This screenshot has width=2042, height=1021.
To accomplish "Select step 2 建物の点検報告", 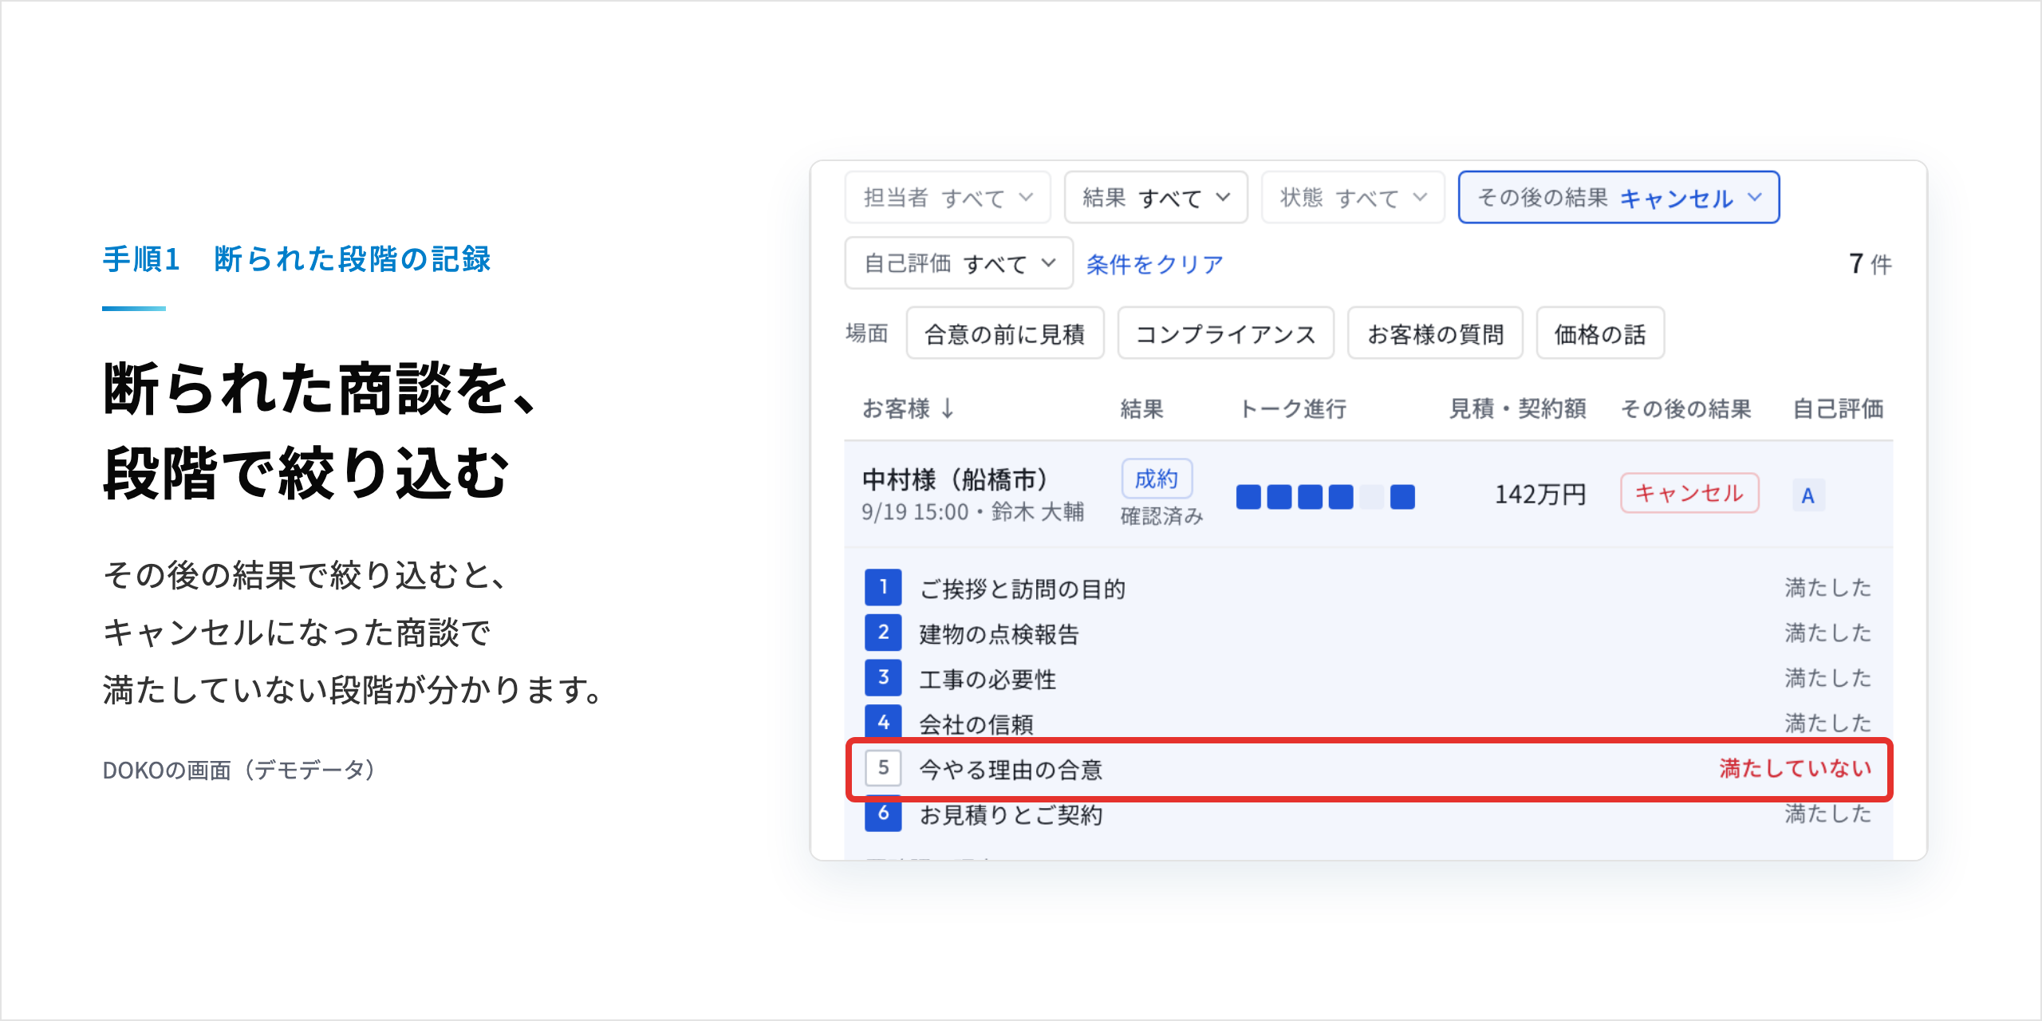I will (x=1369, y=633).
